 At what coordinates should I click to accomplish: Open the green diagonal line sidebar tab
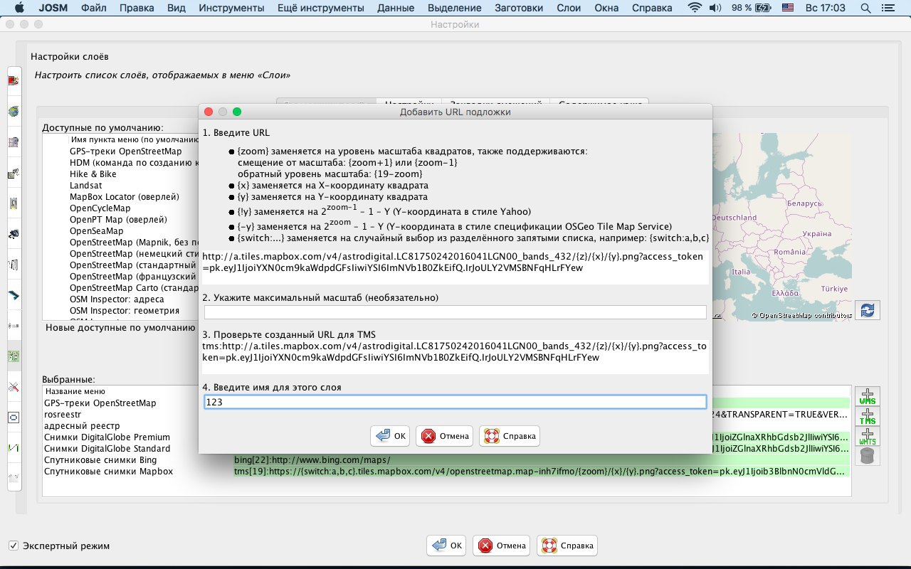14,448
